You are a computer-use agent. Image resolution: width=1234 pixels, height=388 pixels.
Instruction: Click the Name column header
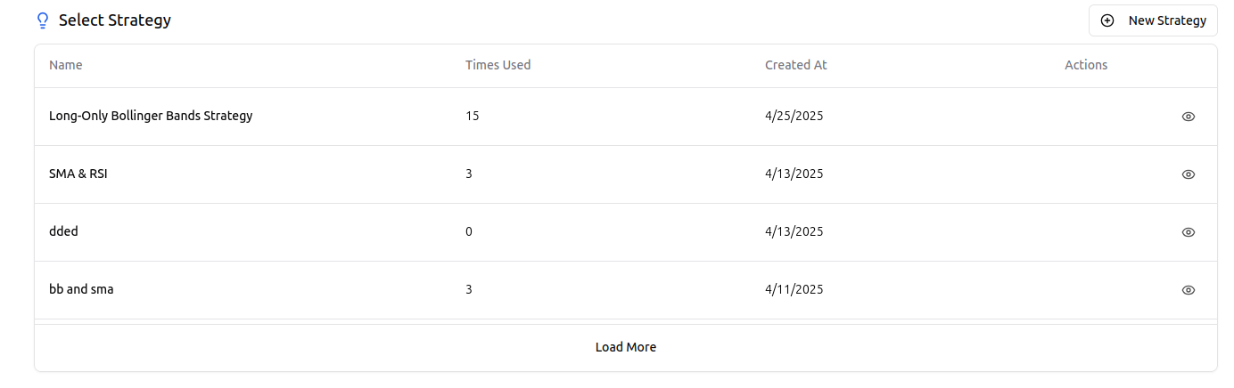(x=66, y=65)
